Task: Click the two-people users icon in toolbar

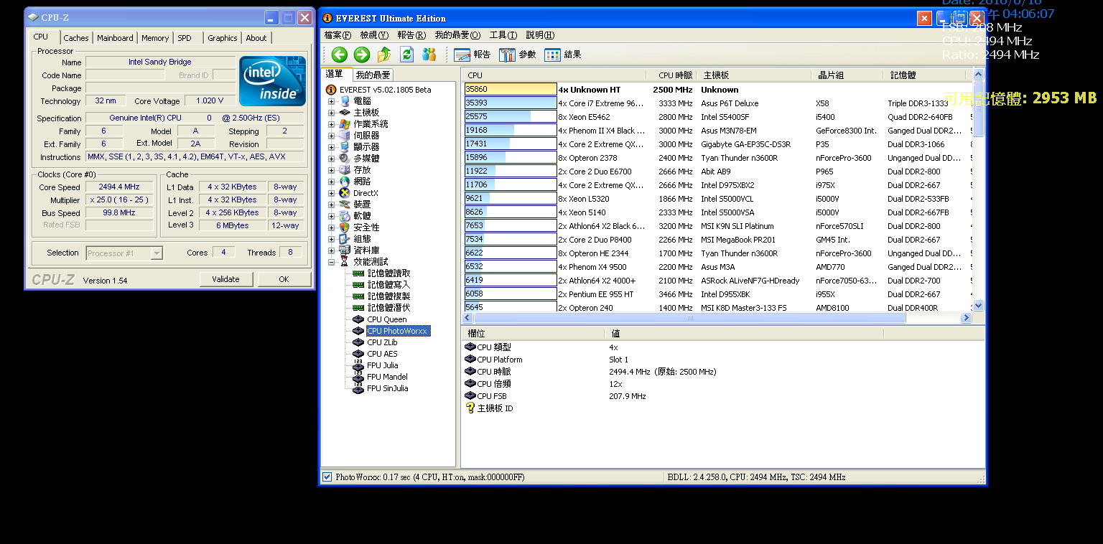Action: [x=429, y=55]
